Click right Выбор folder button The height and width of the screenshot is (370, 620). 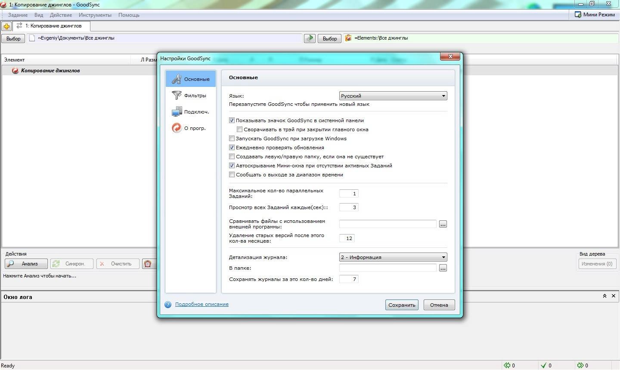click(330, 38)
